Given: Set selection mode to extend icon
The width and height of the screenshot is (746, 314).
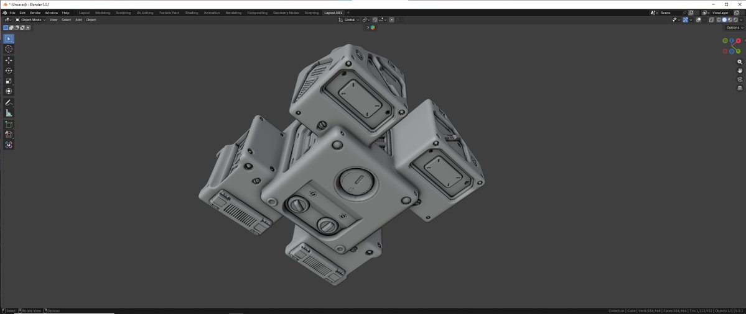Looking at the screenshot, I should click(x=11, y=27).
